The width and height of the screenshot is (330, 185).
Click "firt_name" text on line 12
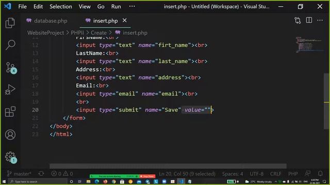(x=173, y=45)
